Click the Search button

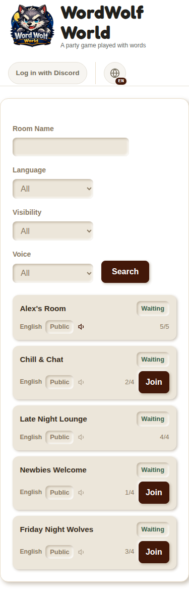pyautogui.click(x=125, y=272)
